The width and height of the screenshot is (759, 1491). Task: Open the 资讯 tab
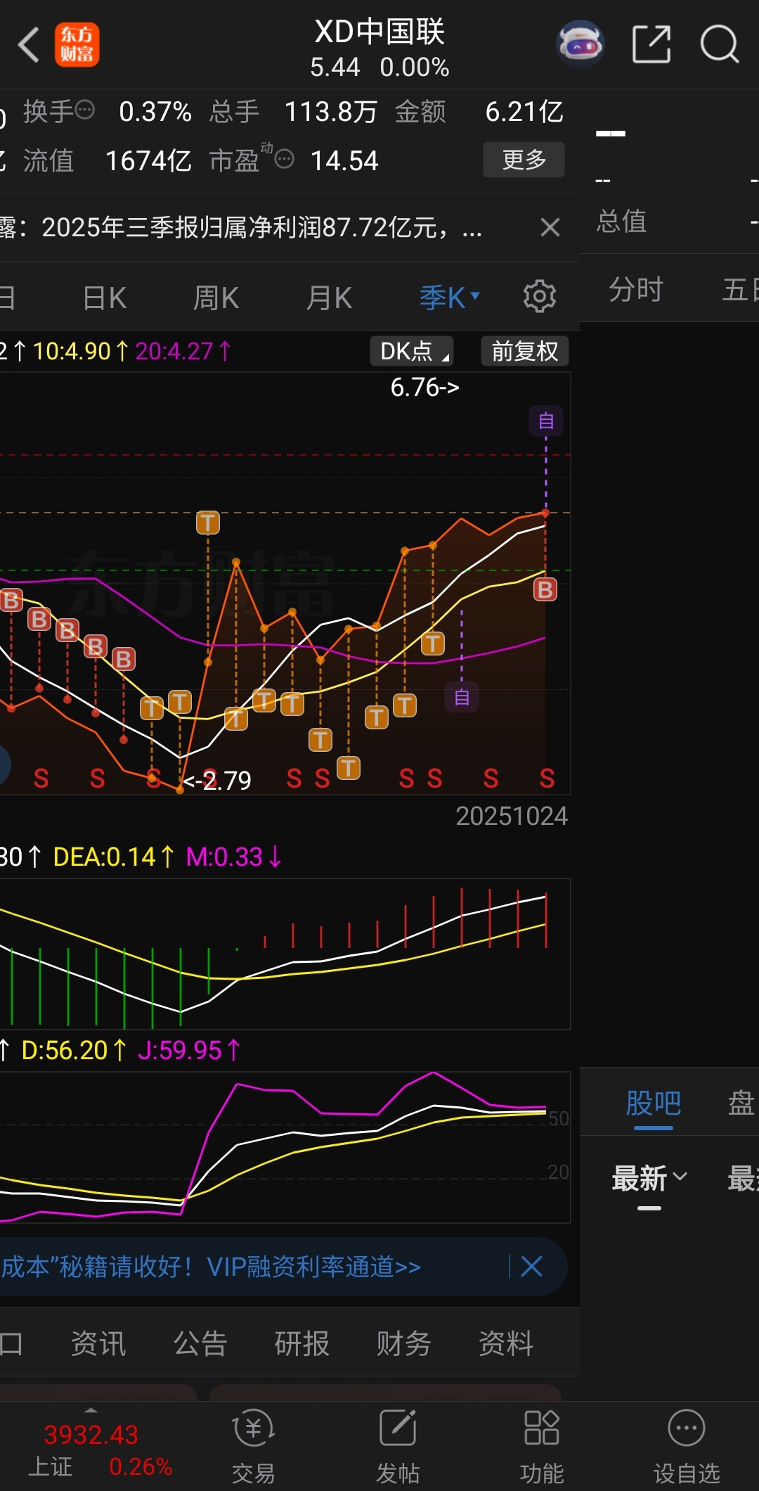[x=98, y=1343]
